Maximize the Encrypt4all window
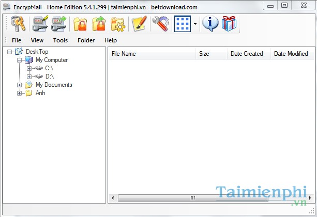 284,6
